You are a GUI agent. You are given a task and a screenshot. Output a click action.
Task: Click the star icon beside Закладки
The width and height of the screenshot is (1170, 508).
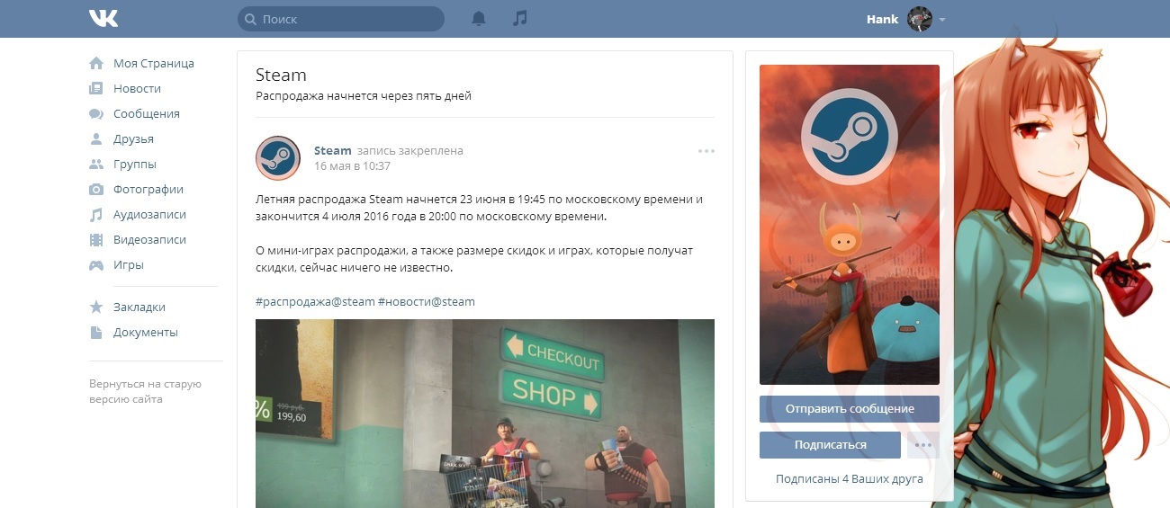pyautogui.click(x=96, y=307)
